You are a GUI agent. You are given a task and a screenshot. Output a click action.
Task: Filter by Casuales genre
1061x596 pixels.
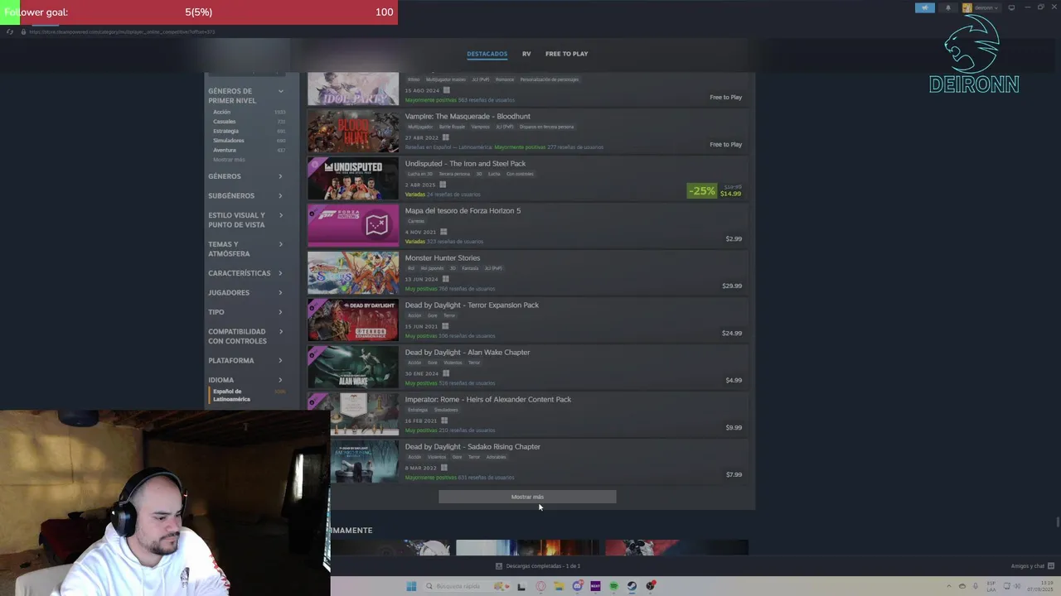(225, 122)
